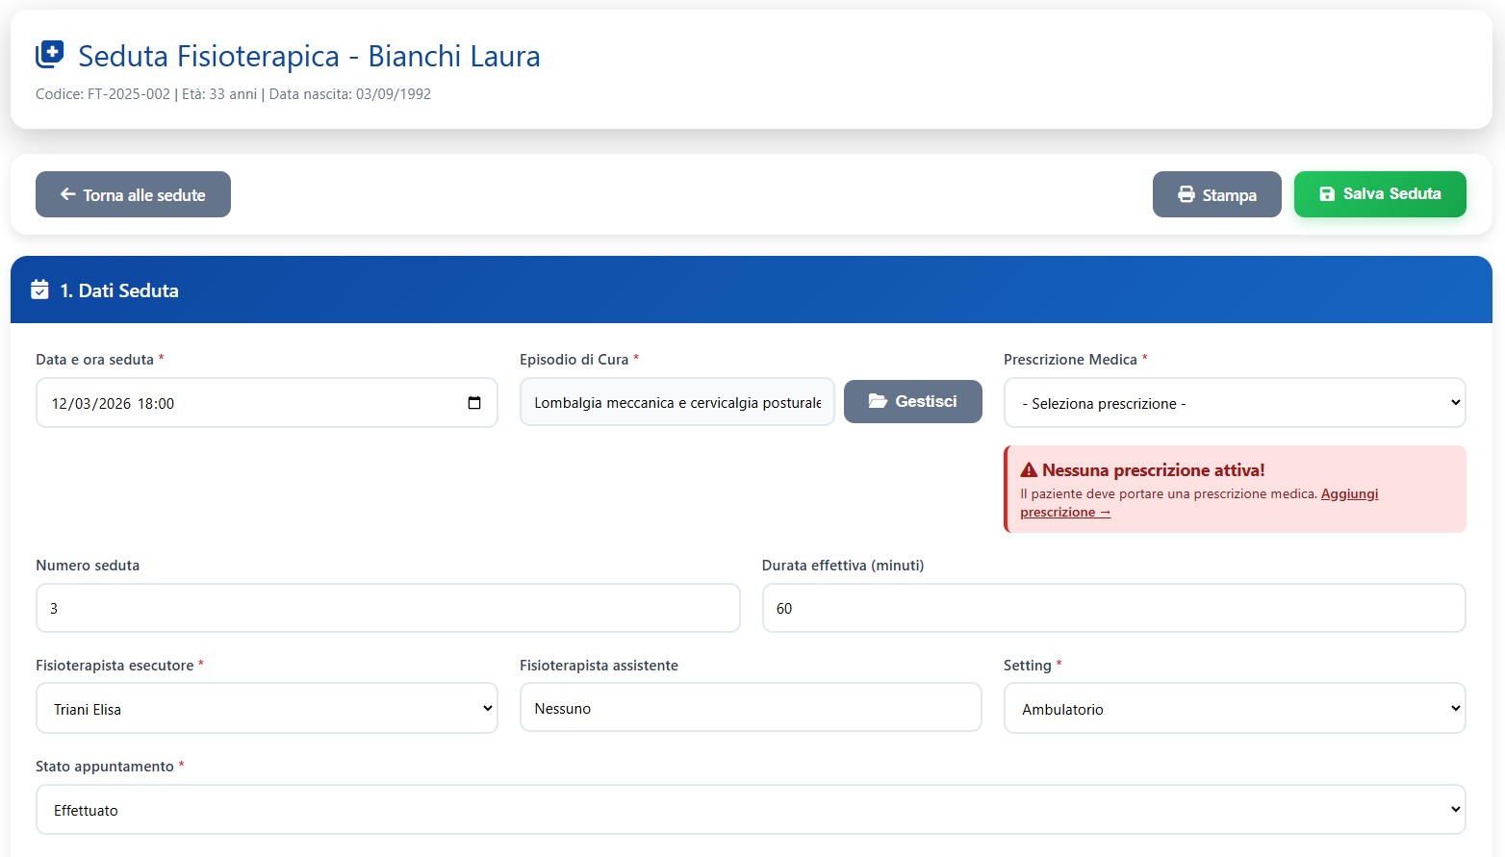Click the Durata effettiva minutes field
The width and height of the screenshot is (1505, 857).
coord(1112,608)
